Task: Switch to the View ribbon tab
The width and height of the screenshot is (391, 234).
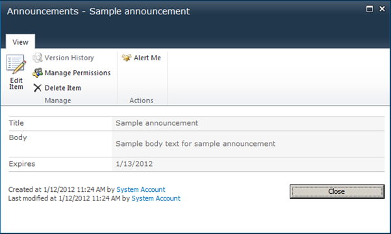Action: tap(20, 42)
